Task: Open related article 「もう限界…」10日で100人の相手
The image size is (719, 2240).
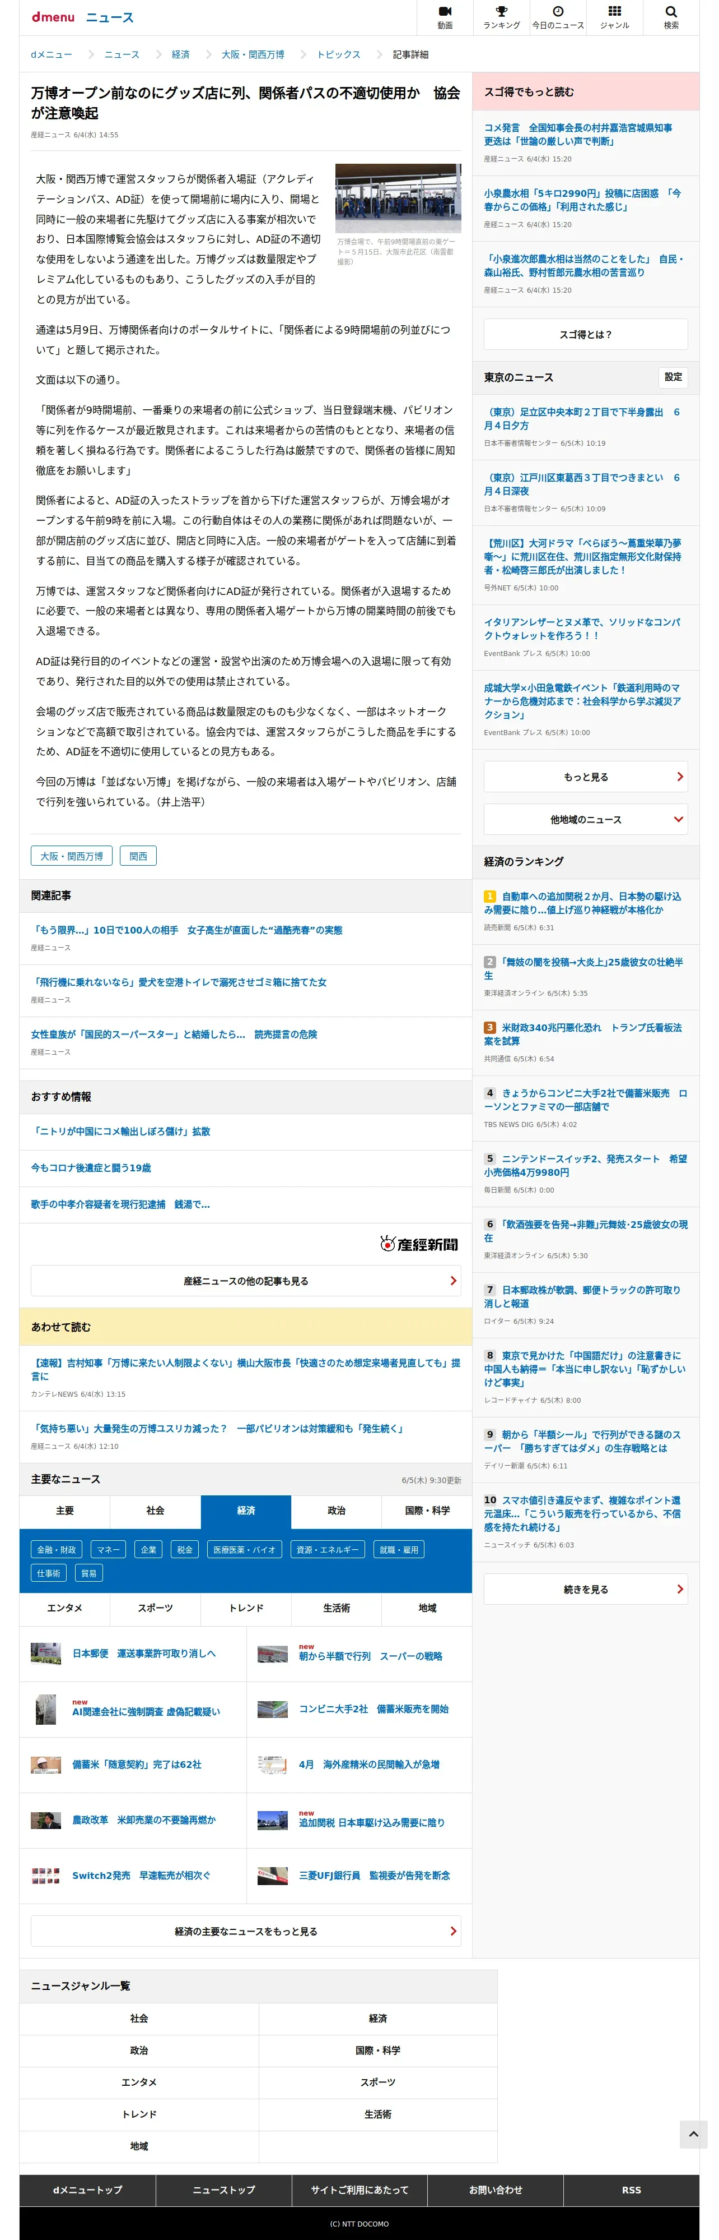Action: [186, 930]
